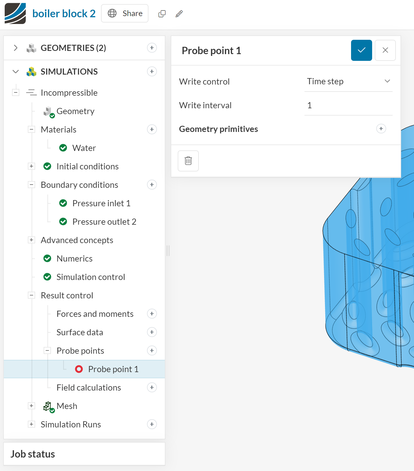Click the copy project icon beside Share

tap(162, 14)
